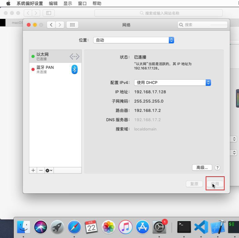The width and height of the screenshot is (239, 238).
Task: Select the 以太网 service in the list
Action: click(55, 56)
